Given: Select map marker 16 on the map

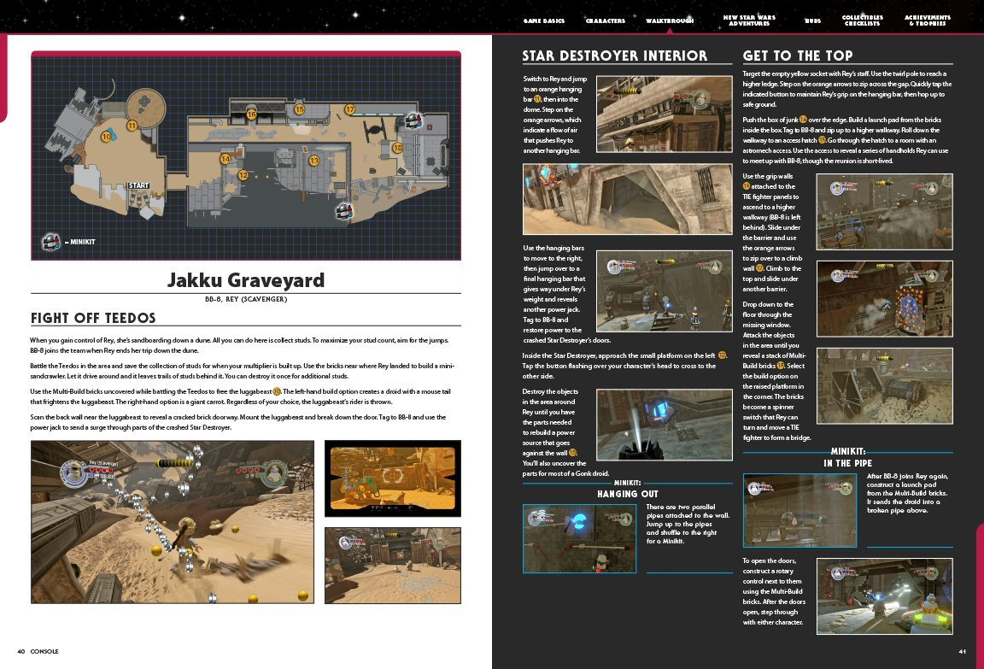Looking at the screenshot, I should click(252, 114).
